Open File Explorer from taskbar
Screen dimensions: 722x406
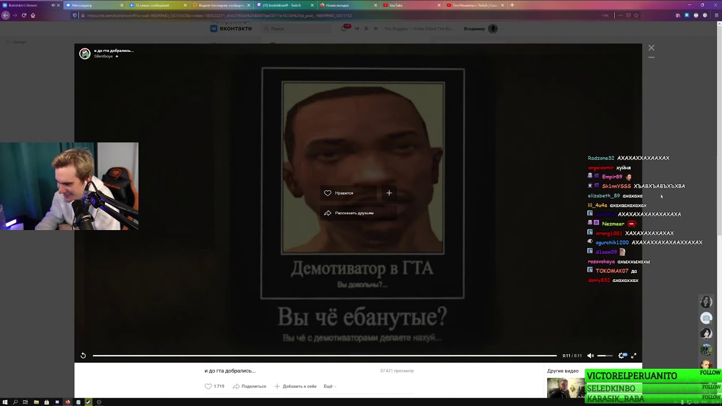click(36, 402)
